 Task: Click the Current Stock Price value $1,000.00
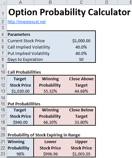pyautogui.click(x=81, y=41)
